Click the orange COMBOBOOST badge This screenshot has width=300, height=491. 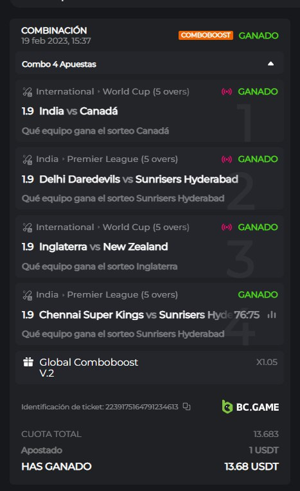[x=206, y=35]
